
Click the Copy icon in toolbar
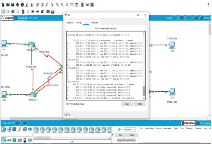click(38, 5)
